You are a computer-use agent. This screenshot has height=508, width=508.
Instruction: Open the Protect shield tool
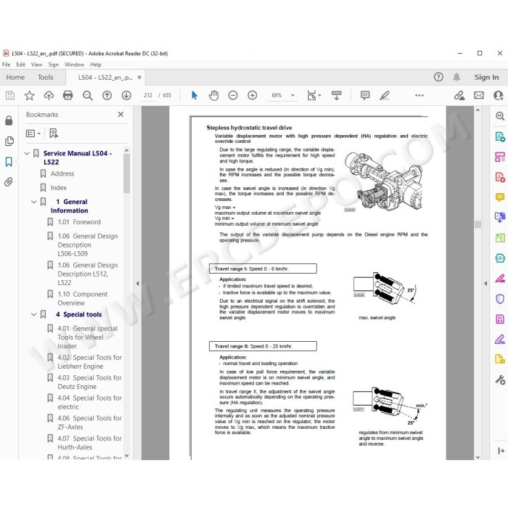point(500,298)
